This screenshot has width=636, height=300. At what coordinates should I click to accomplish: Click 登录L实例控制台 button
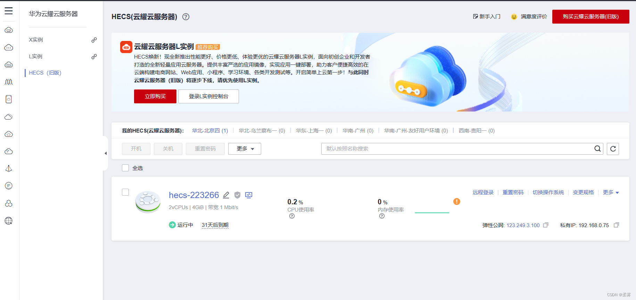[x=208, y=96]
